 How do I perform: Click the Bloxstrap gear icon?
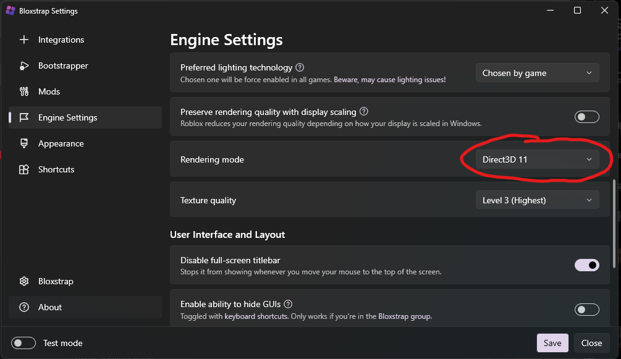pos(24,281)
